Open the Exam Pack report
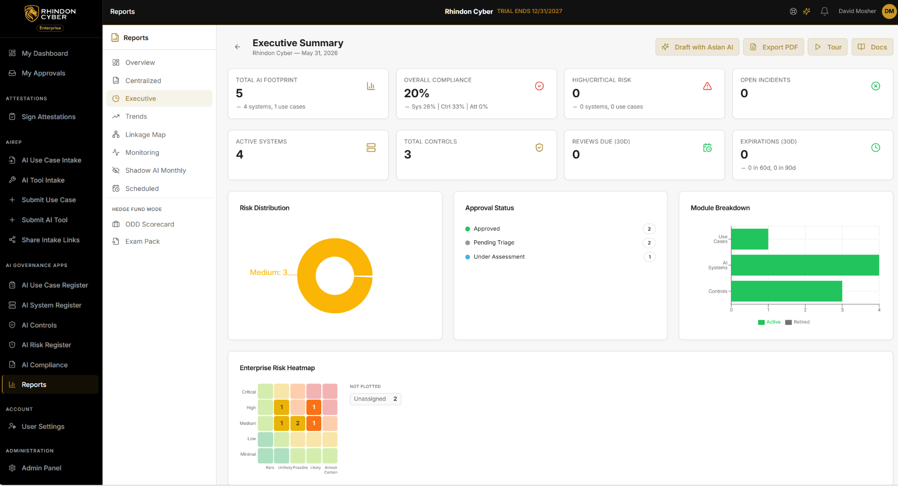Viewport: 898px width, 486px height. point(159,241)
